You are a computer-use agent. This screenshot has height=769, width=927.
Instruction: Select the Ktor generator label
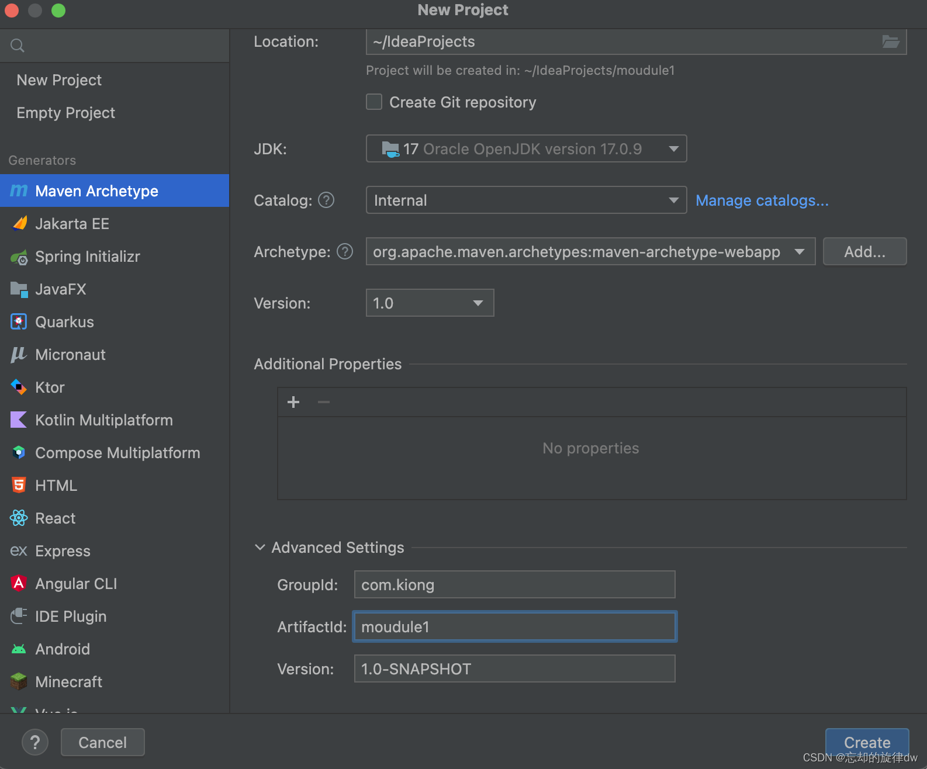50,387
